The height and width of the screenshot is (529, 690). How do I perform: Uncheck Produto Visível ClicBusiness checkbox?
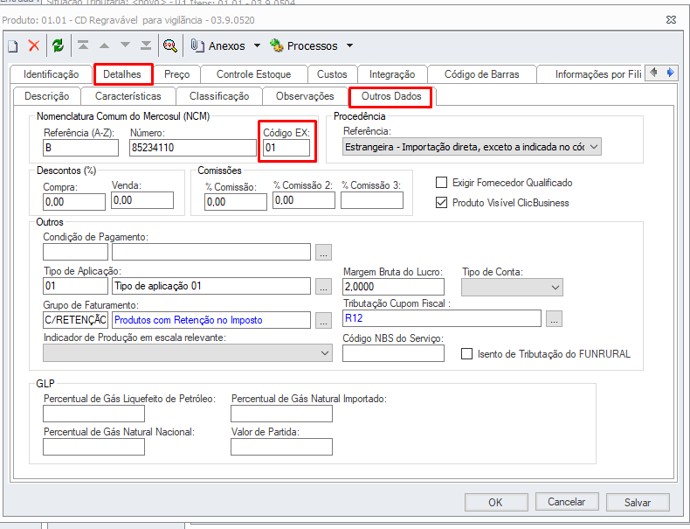tap(441, 203)
